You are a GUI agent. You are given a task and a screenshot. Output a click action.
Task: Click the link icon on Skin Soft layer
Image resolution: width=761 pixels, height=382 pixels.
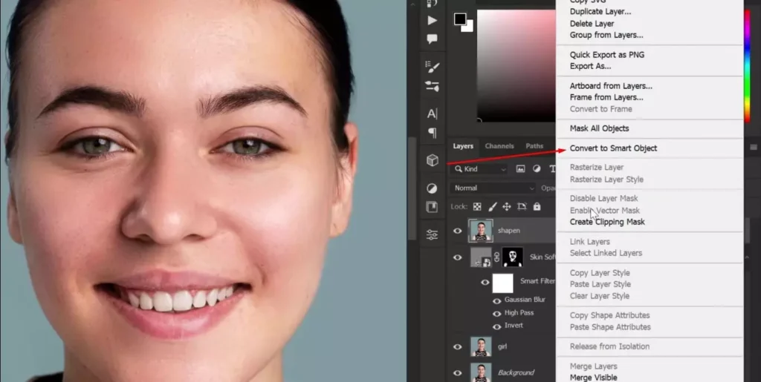pos(496,257)
